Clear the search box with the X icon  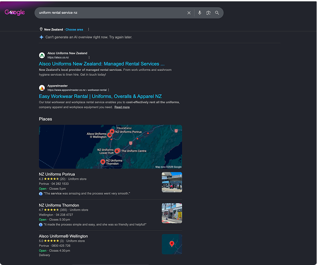click(189, 13)
